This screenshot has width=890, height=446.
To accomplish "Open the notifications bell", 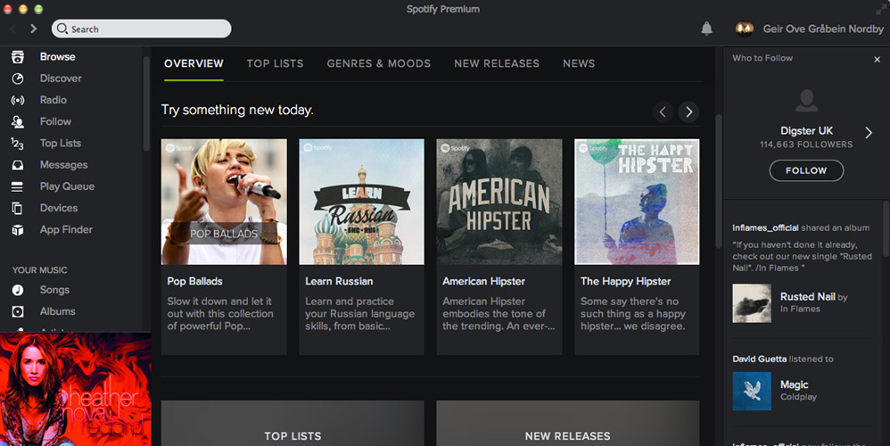I will tap(706, 29).
